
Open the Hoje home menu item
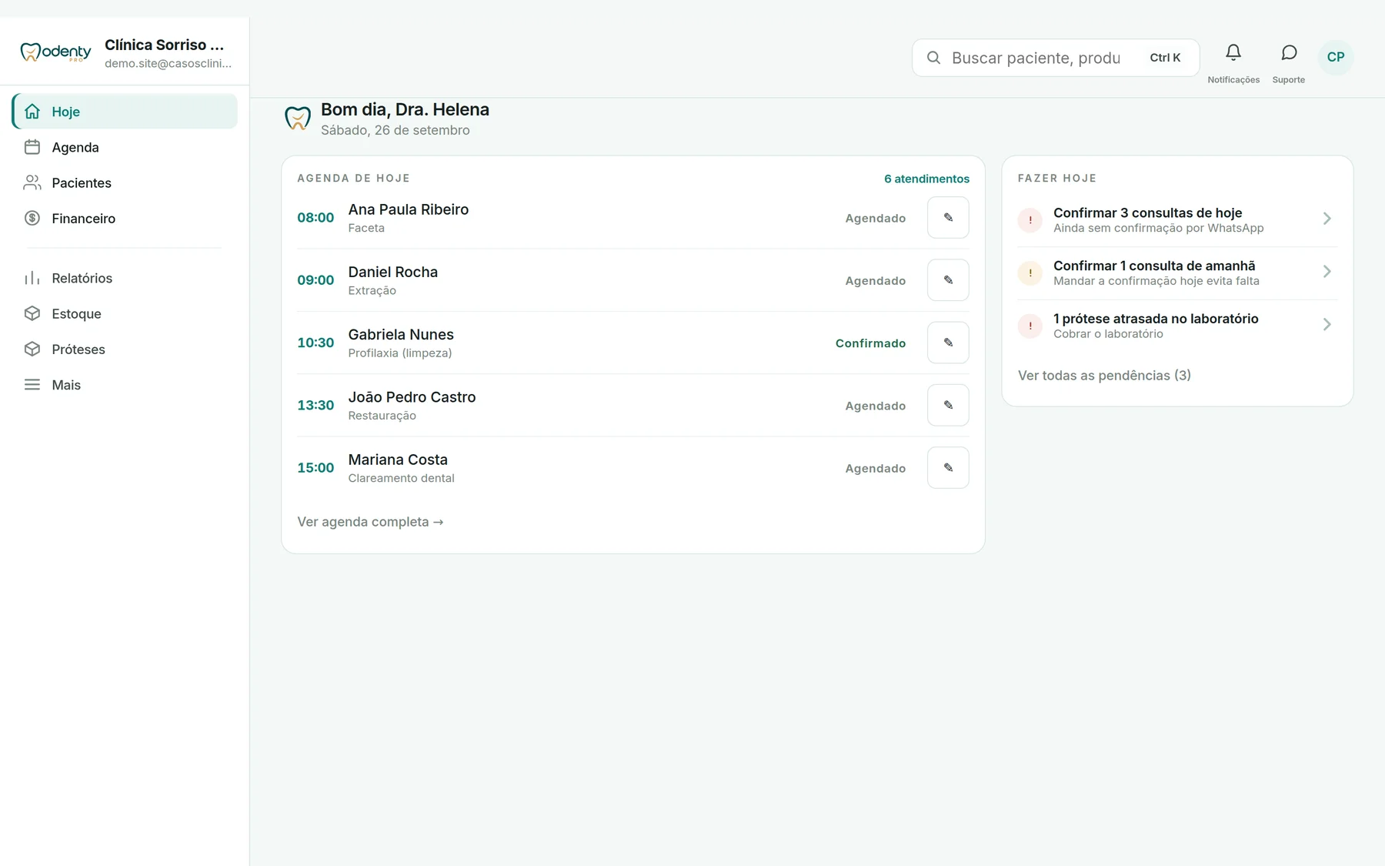(125, 112)
